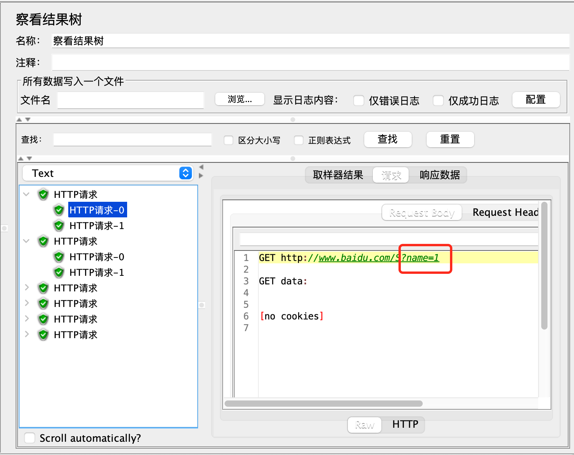This screenshot has height=455, width=574.
Task: Select HTTP请求-1 under second HTTP请求
Action: point(97,272)
